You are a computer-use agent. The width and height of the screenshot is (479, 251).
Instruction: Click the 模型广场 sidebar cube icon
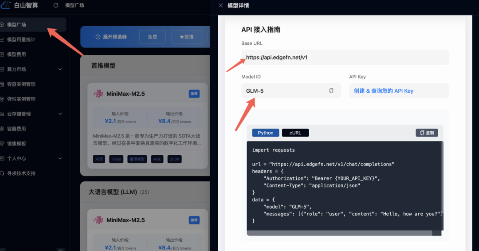coord(2,25)
